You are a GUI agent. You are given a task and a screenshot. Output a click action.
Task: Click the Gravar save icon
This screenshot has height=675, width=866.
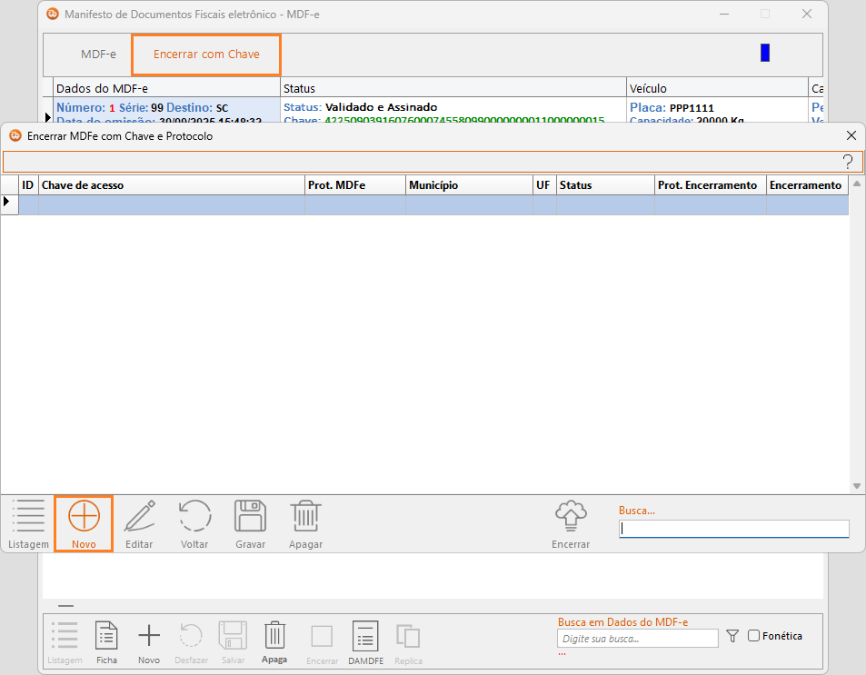point(250,518)
